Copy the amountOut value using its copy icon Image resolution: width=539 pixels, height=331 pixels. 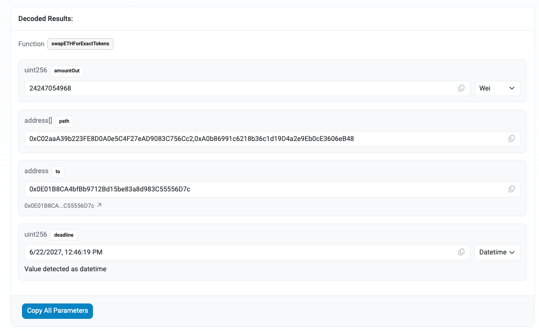461,88
